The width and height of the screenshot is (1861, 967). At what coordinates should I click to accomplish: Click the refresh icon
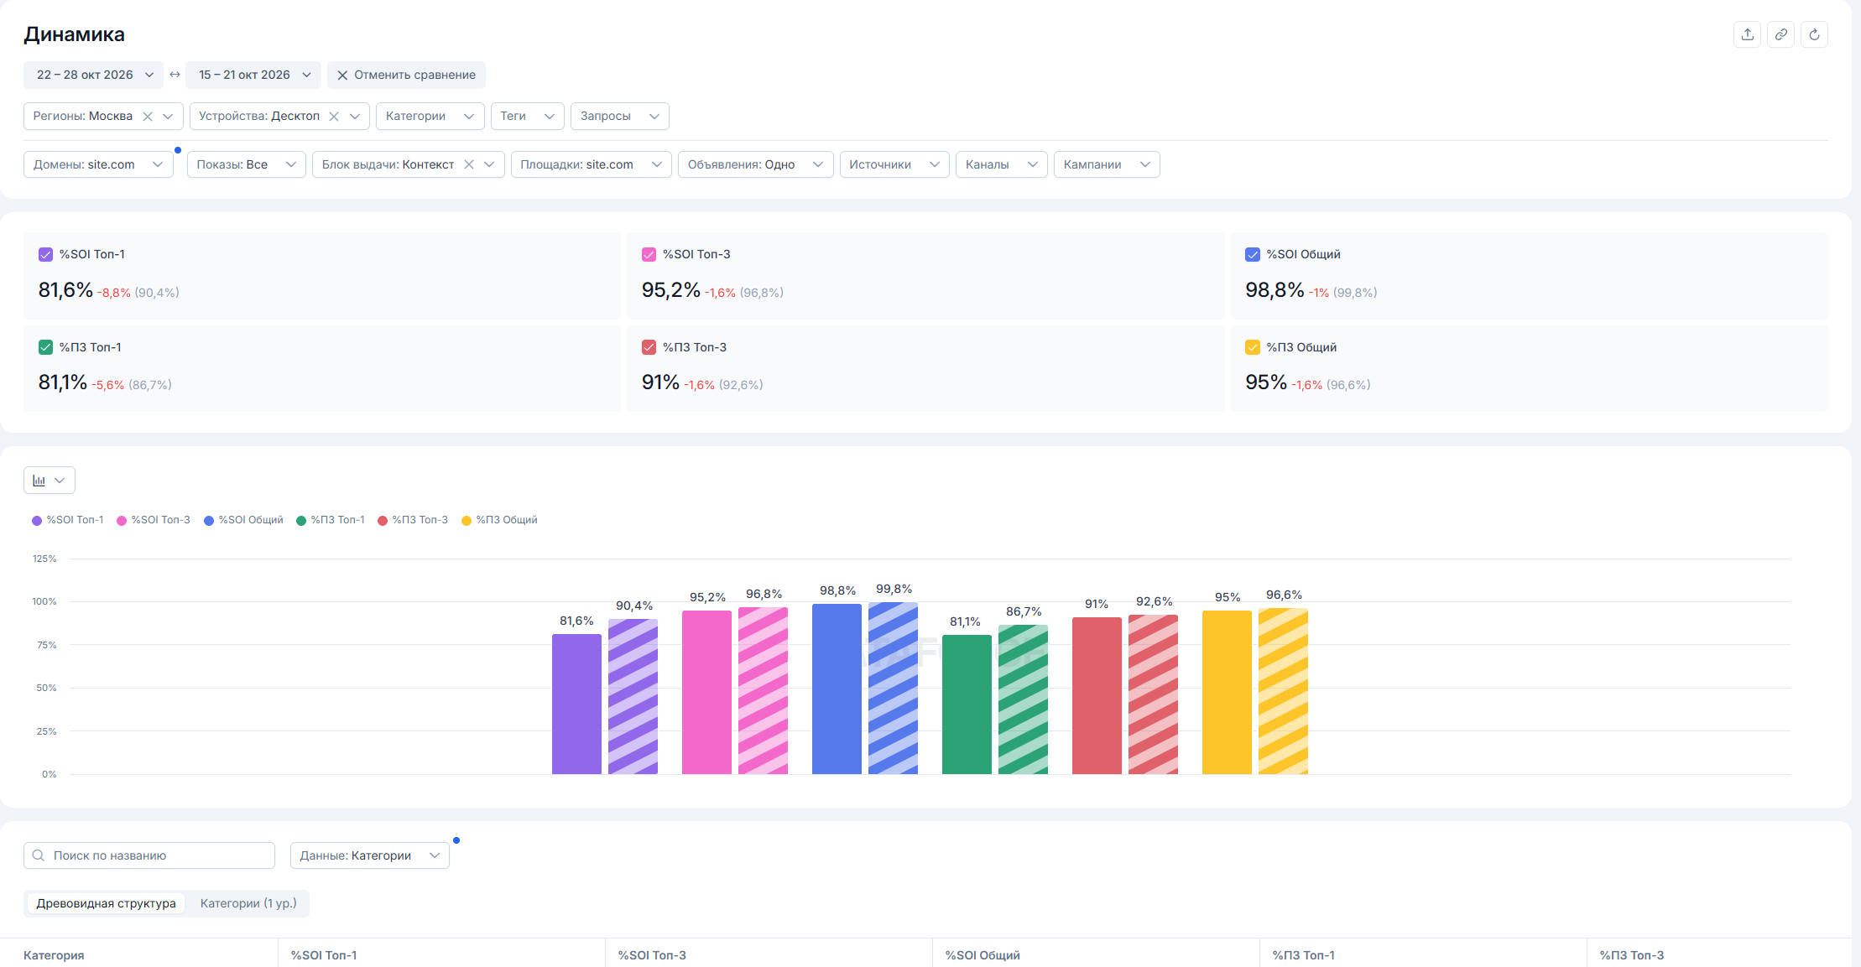tap(1814, 34)
